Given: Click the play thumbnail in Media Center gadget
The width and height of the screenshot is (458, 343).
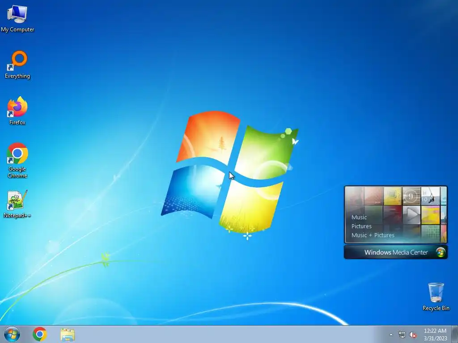Looking at the screenshot, I should [411, 215].
